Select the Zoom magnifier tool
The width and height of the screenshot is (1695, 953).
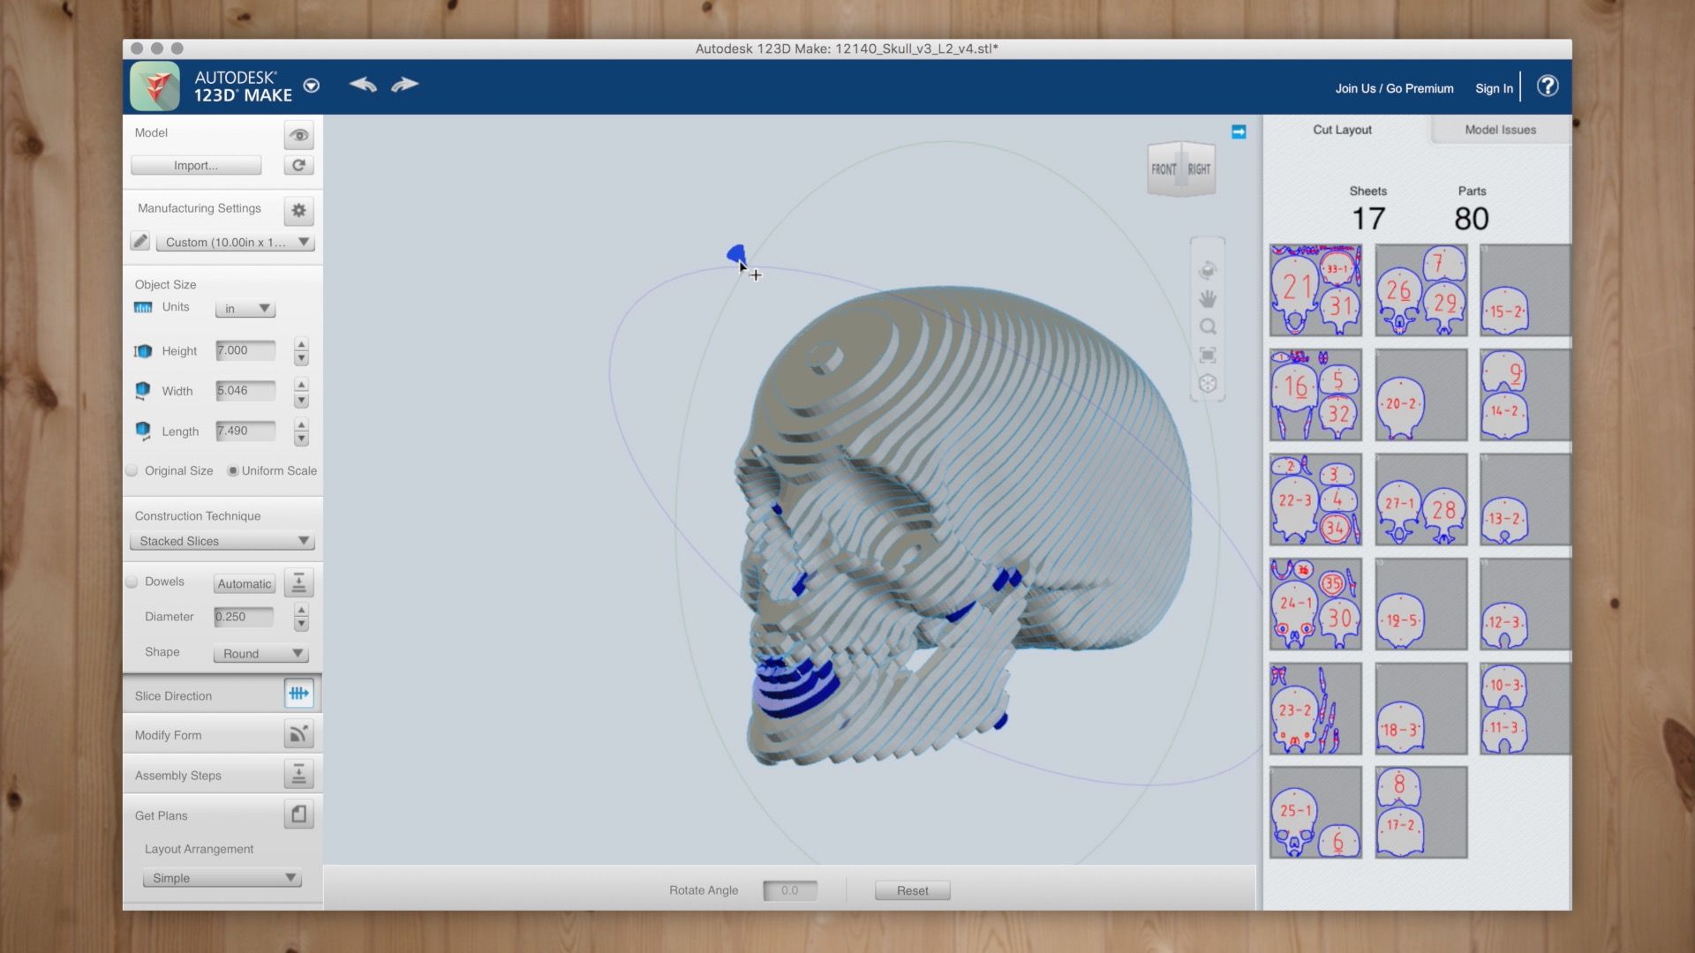pyautogui.click(x=1208, y=326)
